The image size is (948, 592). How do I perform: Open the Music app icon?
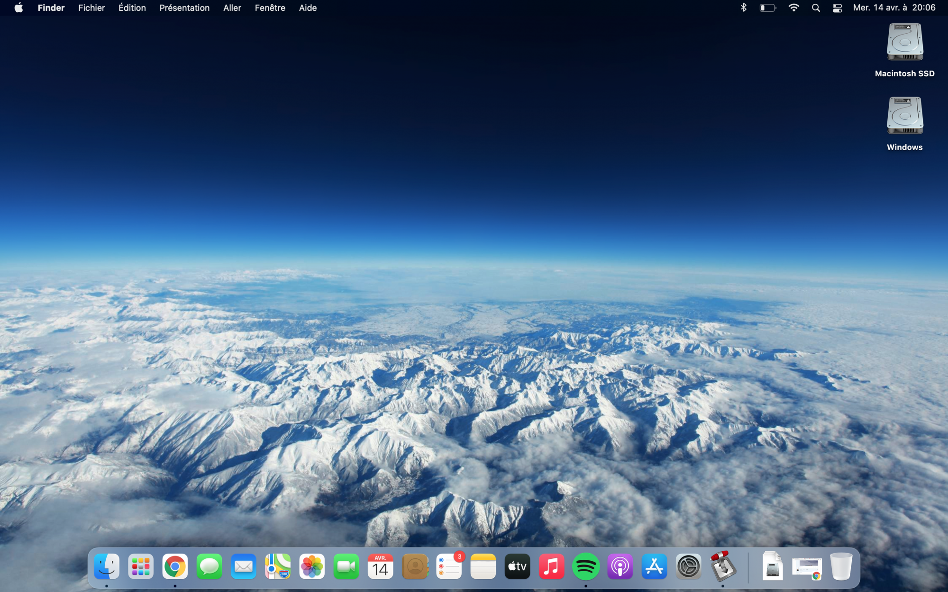[x=551, y=566]
